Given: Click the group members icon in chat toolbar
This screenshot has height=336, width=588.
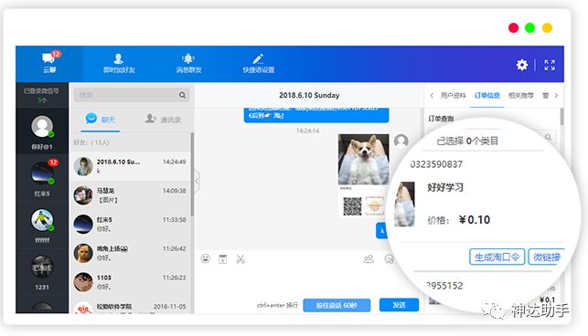Looking at the screenshot, I should 369,258.
